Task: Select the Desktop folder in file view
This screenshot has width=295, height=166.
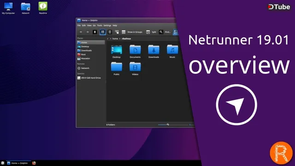Action: 117,52
